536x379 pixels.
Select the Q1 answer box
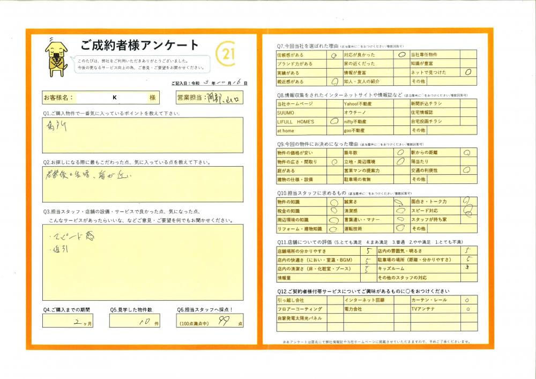(x=142, y=135)
